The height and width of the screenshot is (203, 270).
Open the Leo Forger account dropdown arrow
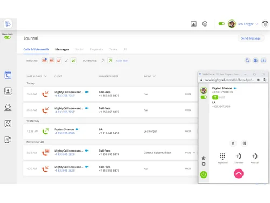257,24
